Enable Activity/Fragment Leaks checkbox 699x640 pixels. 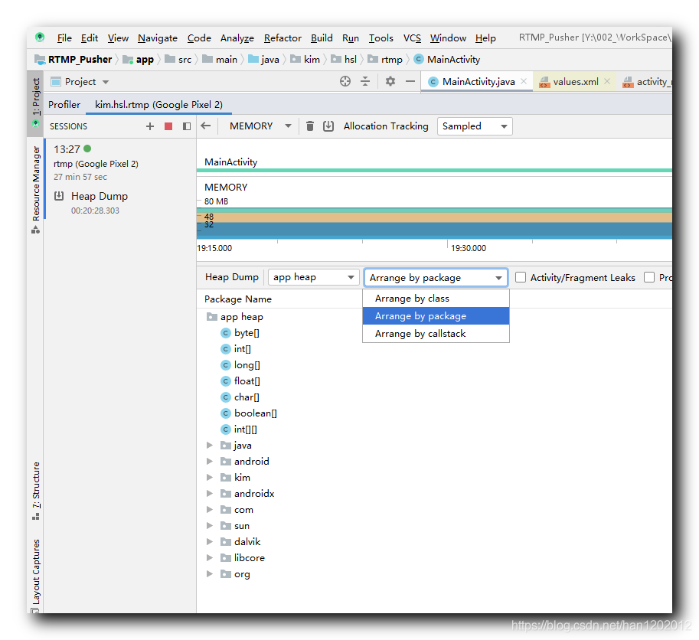(x=521, y=277)
